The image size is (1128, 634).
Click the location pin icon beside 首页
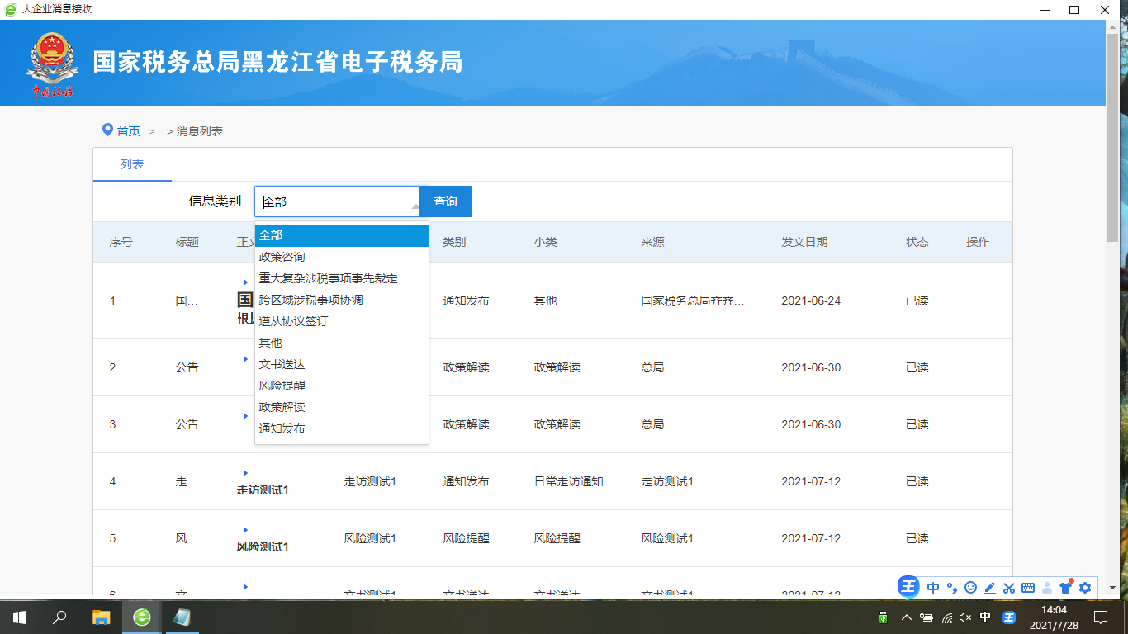point(107,130)
